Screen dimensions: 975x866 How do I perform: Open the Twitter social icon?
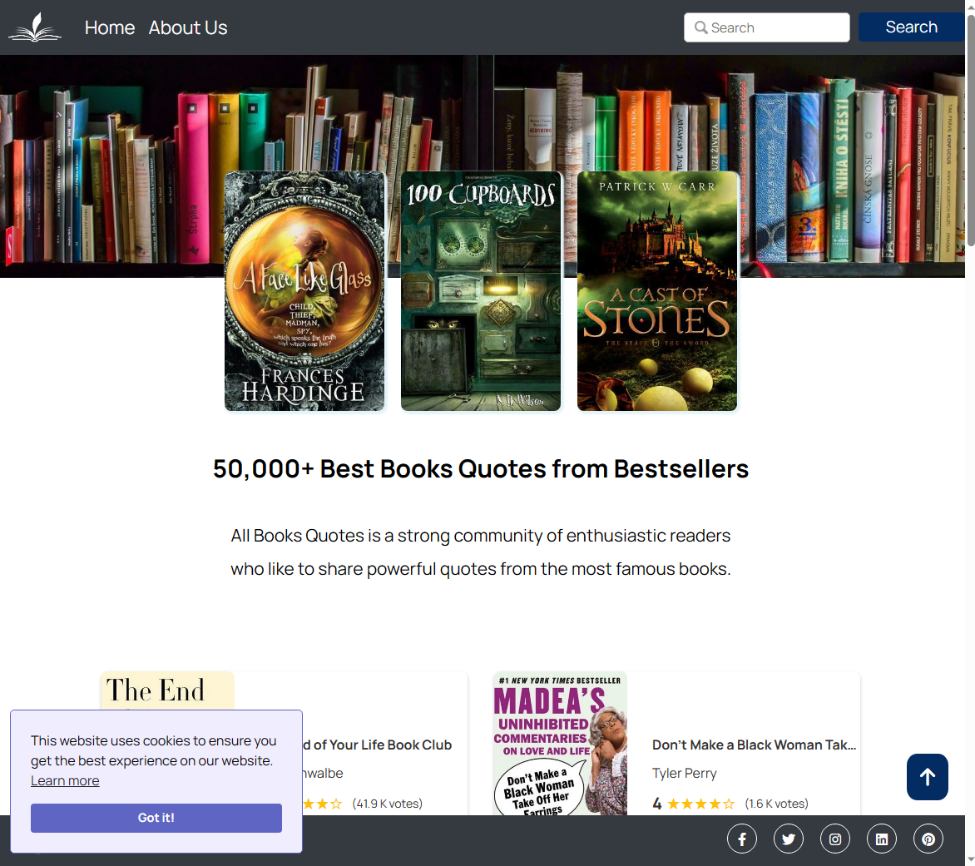tap(789, 839)
